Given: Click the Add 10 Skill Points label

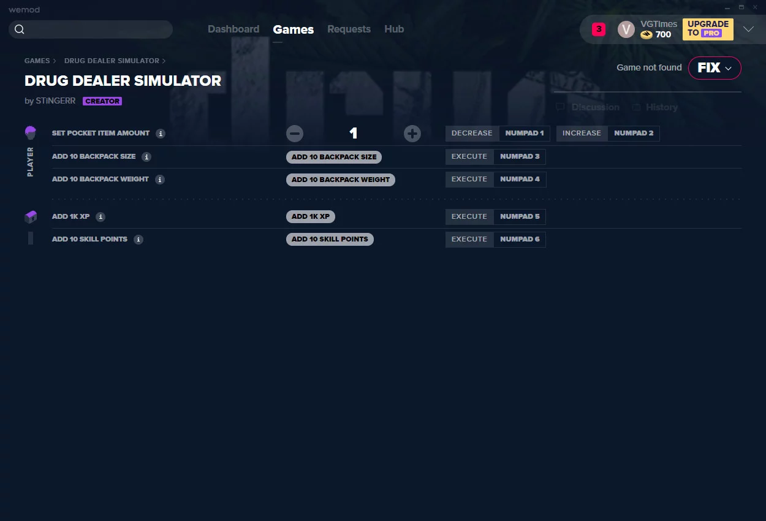Looking at the screenshot, I should 89,240.
